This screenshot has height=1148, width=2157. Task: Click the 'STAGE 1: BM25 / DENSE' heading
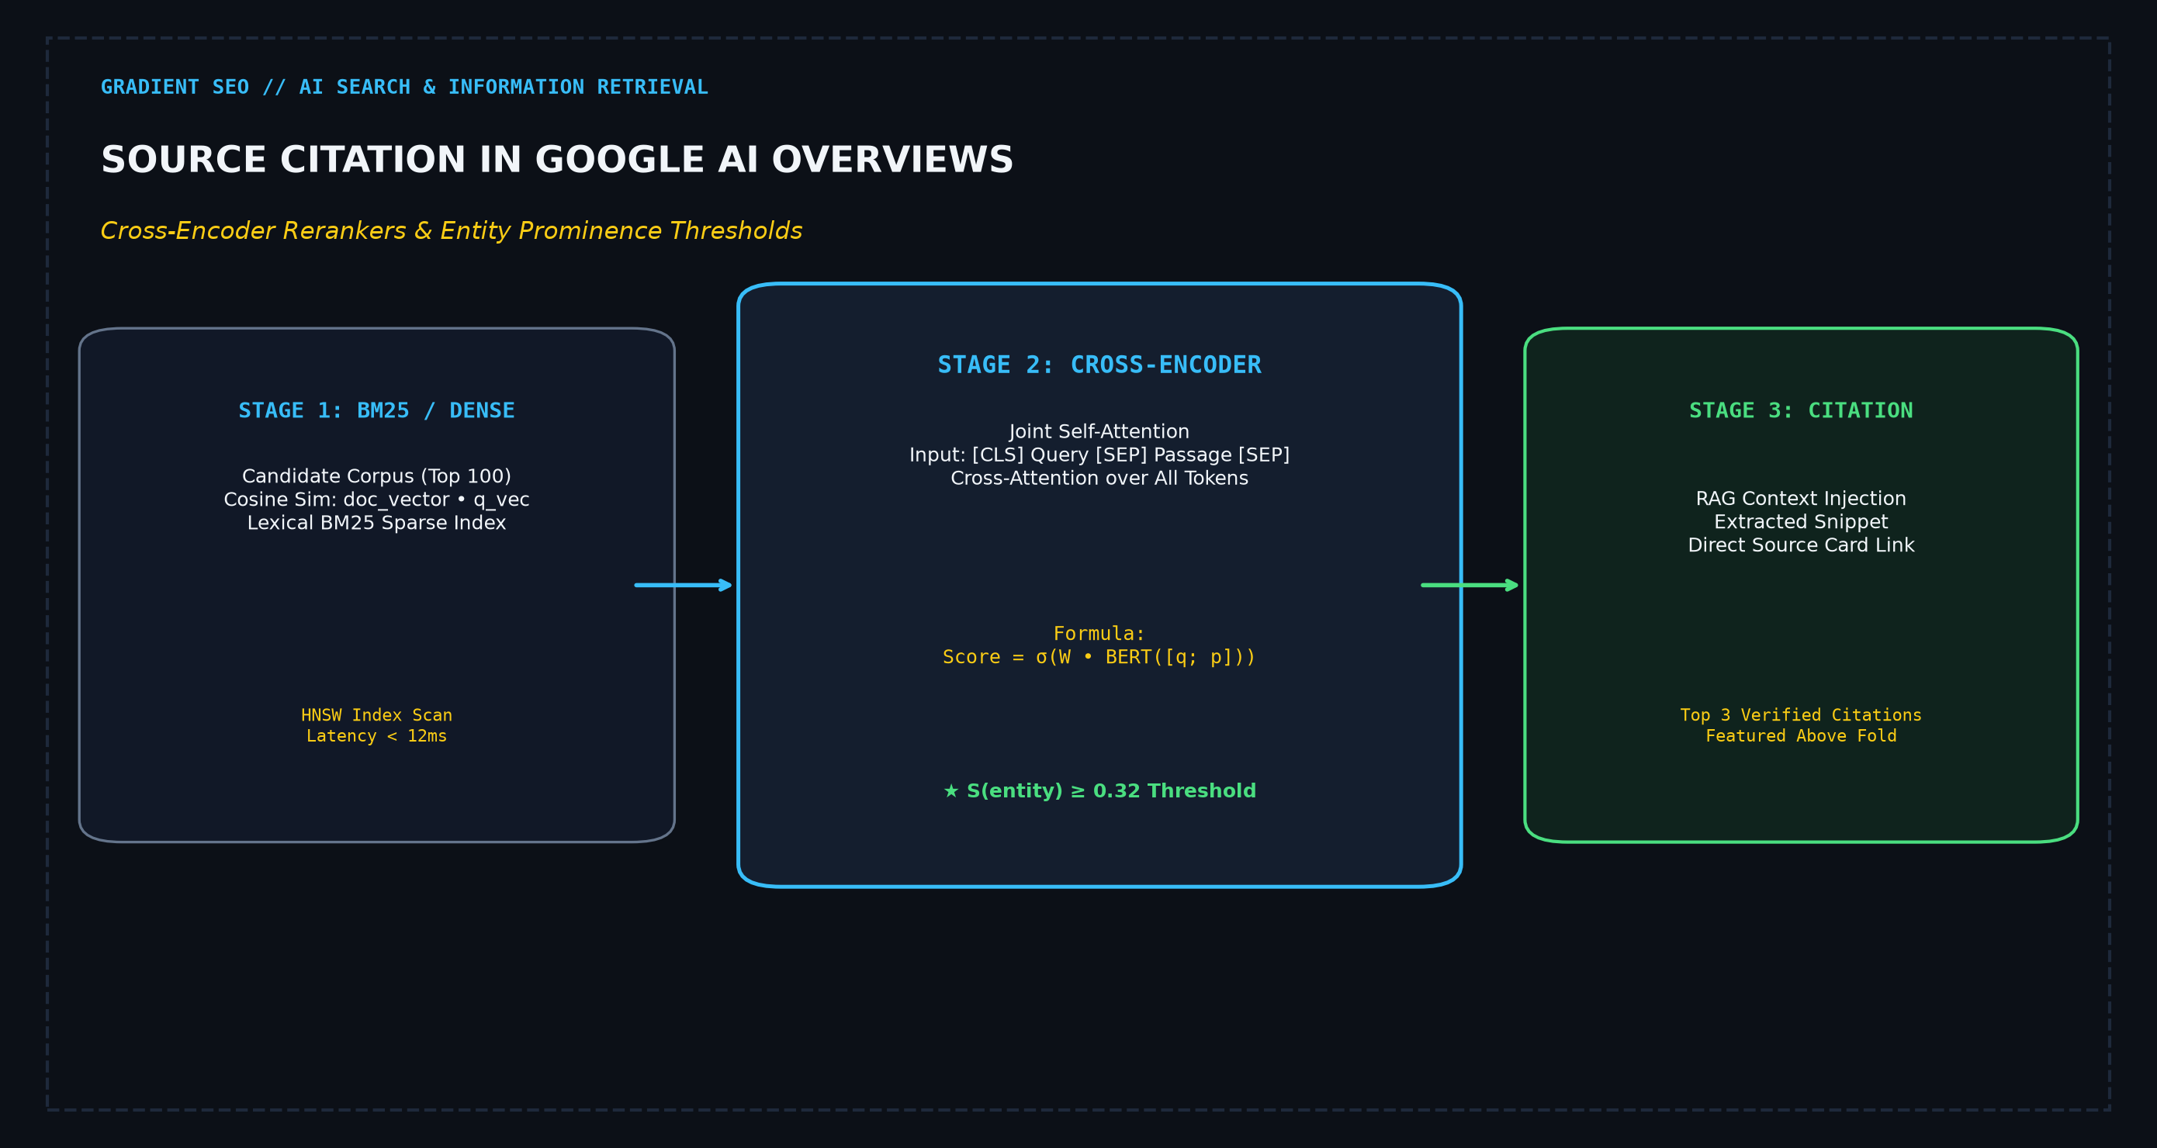[x=376, y=410]
